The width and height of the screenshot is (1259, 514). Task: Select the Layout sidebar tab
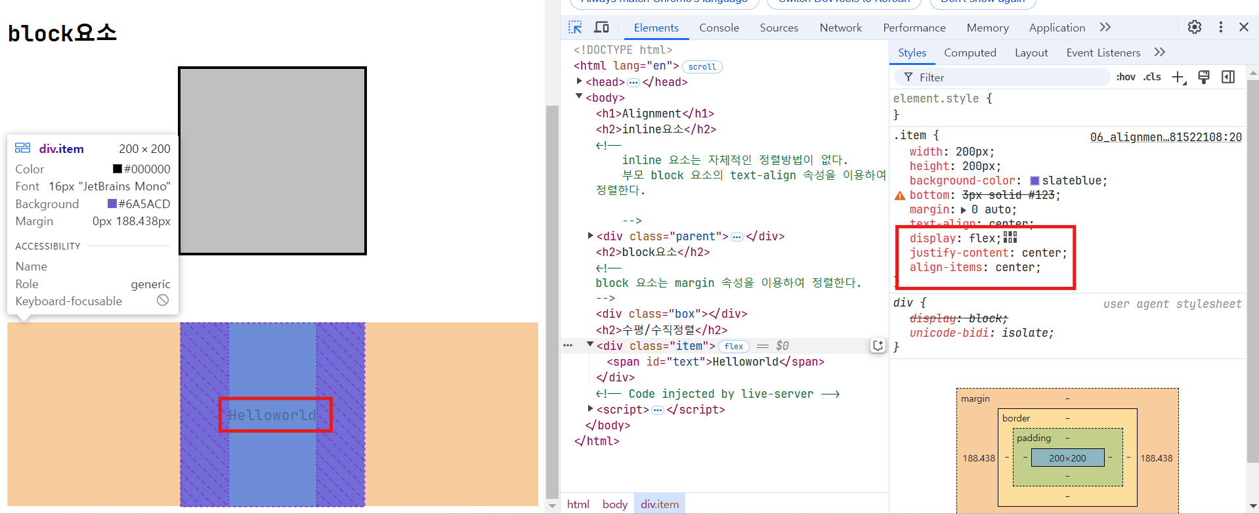(1031, 53)
